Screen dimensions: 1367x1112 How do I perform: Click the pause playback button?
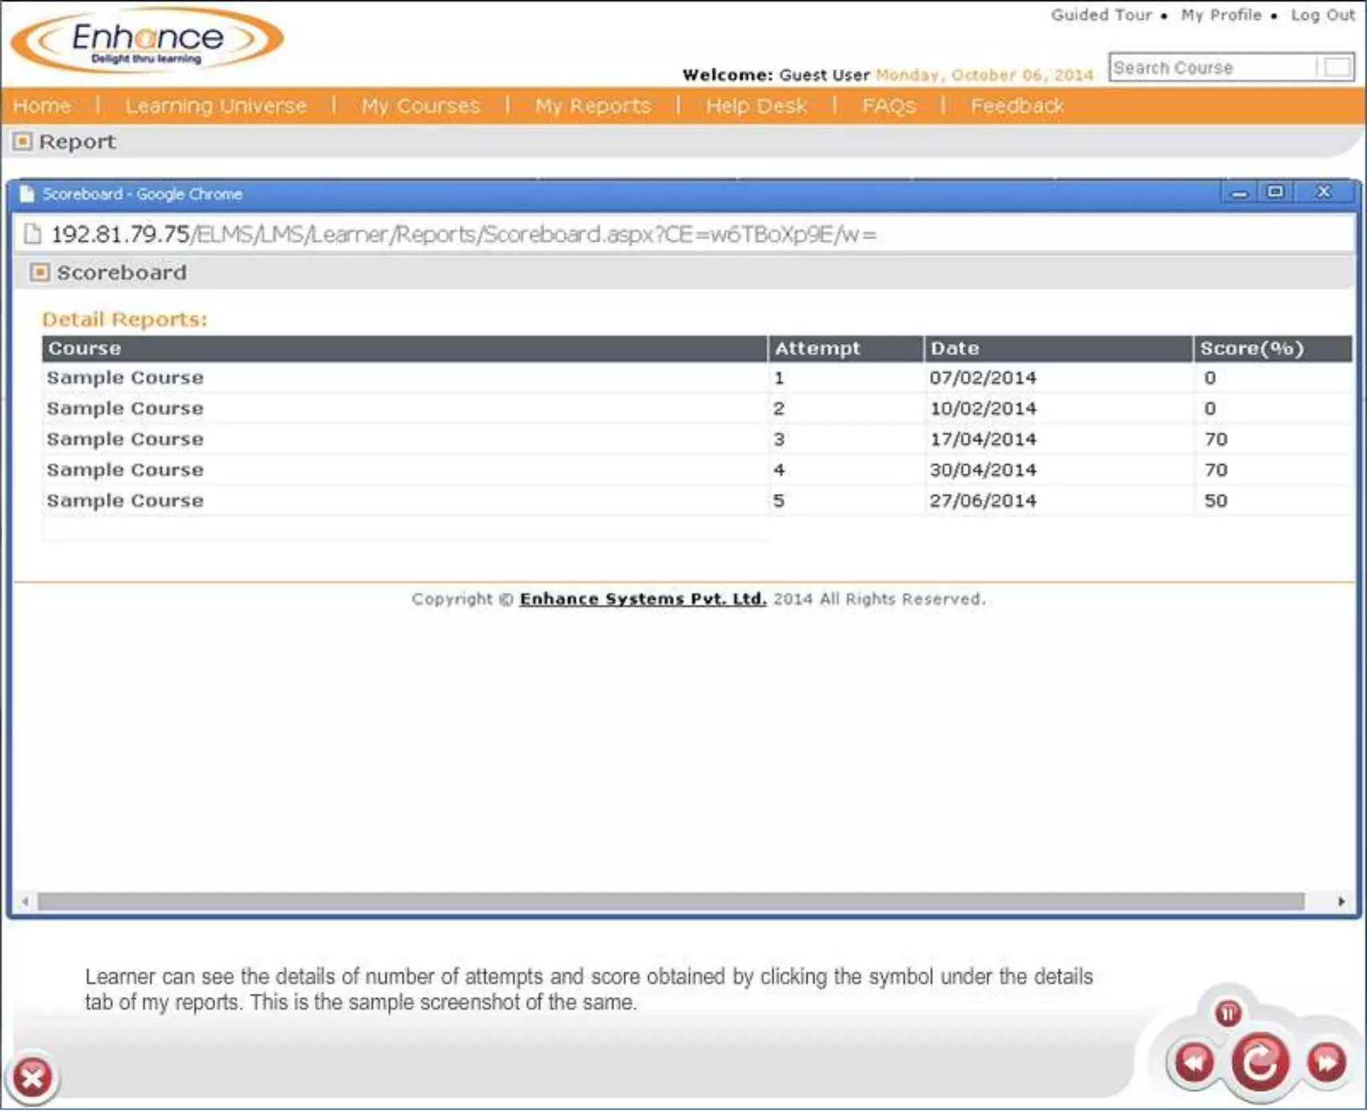[x=1227, y=1014]
